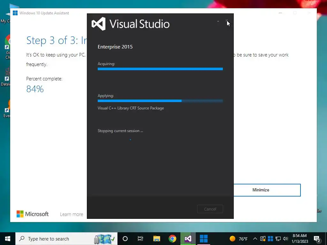Image resolution: width=327 pixels, height=245 pixels.
Task: Click the 84% value in Update Assistant
Action: [x=35, y=89]
